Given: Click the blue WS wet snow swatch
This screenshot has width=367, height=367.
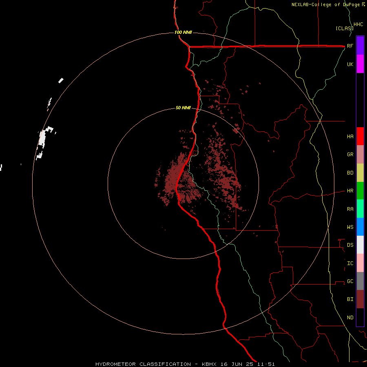Looking at the screenshot, I should pos(360,227).
